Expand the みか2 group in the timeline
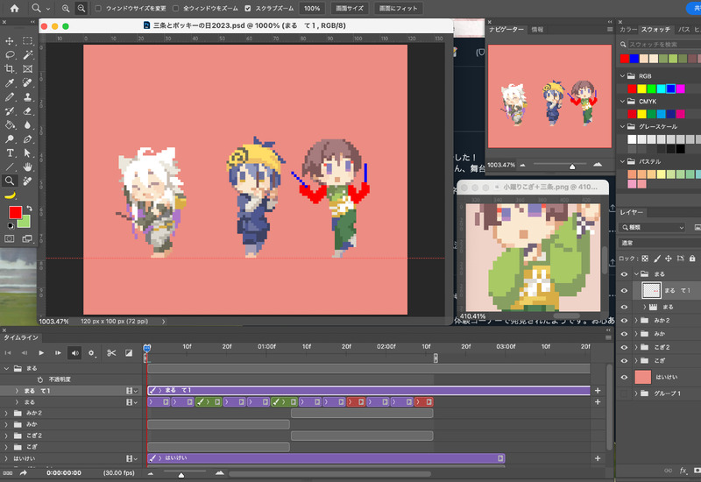The width and height of the screenshot is (701, 482). 7,413
